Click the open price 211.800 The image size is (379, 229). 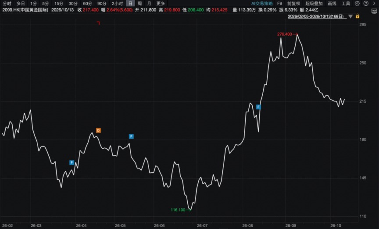click(x=148, y=10)
